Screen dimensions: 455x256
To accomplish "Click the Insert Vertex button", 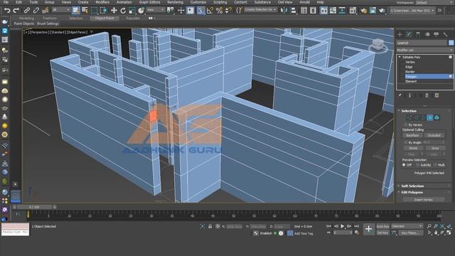I will (424, 200).
